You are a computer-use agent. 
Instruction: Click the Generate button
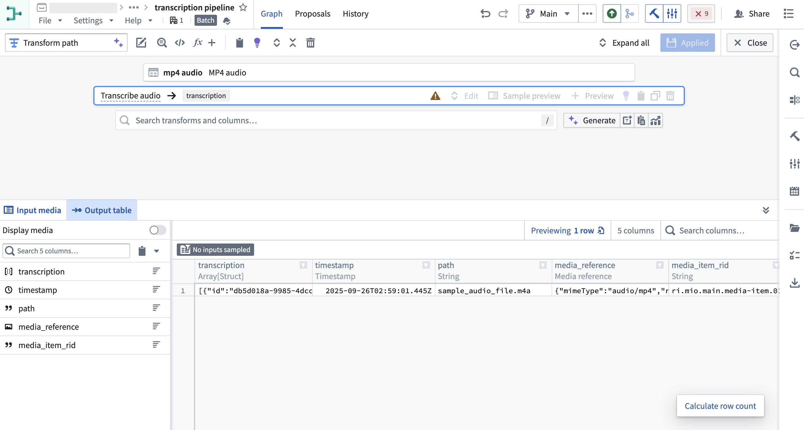(592, 121)
